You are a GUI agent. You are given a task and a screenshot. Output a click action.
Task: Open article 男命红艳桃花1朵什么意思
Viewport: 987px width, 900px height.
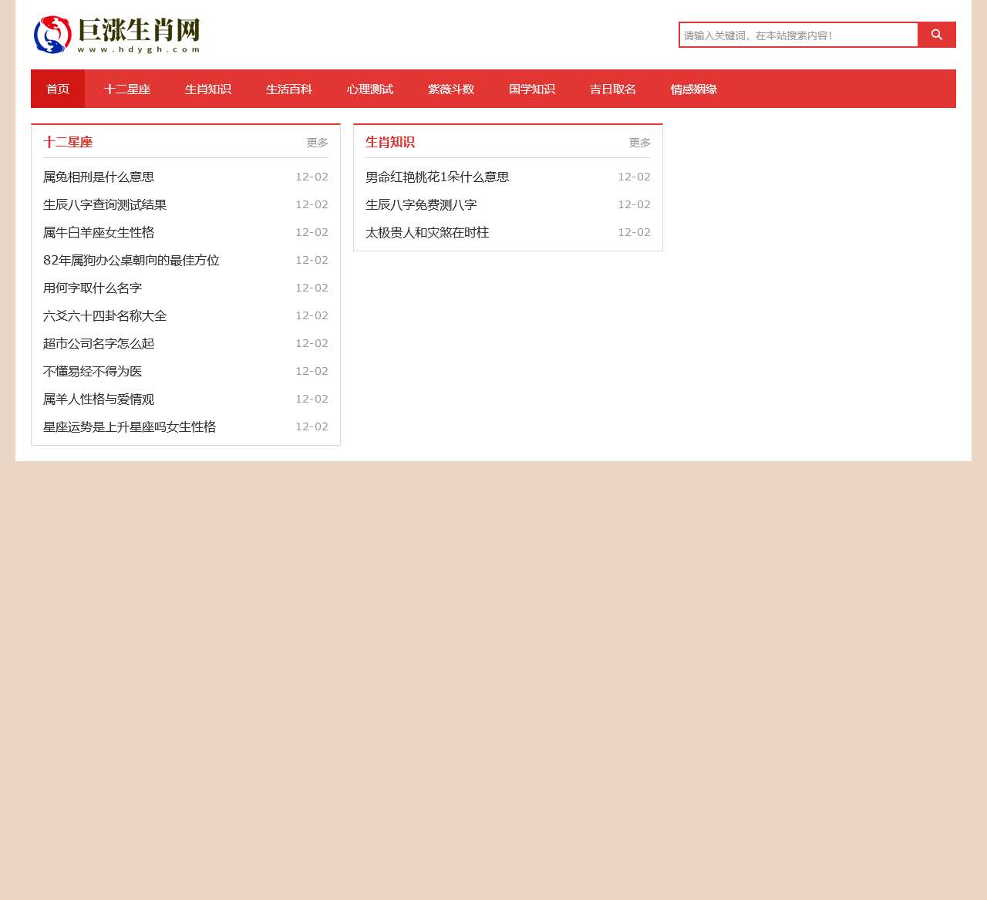click(x=437, y=177)
